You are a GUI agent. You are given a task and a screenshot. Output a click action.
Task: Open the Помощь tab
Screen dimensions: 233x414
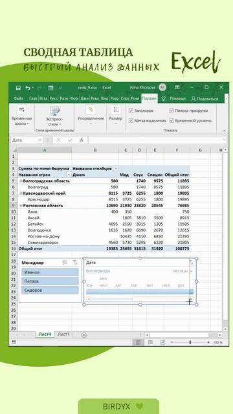click(x=177, y=98)
